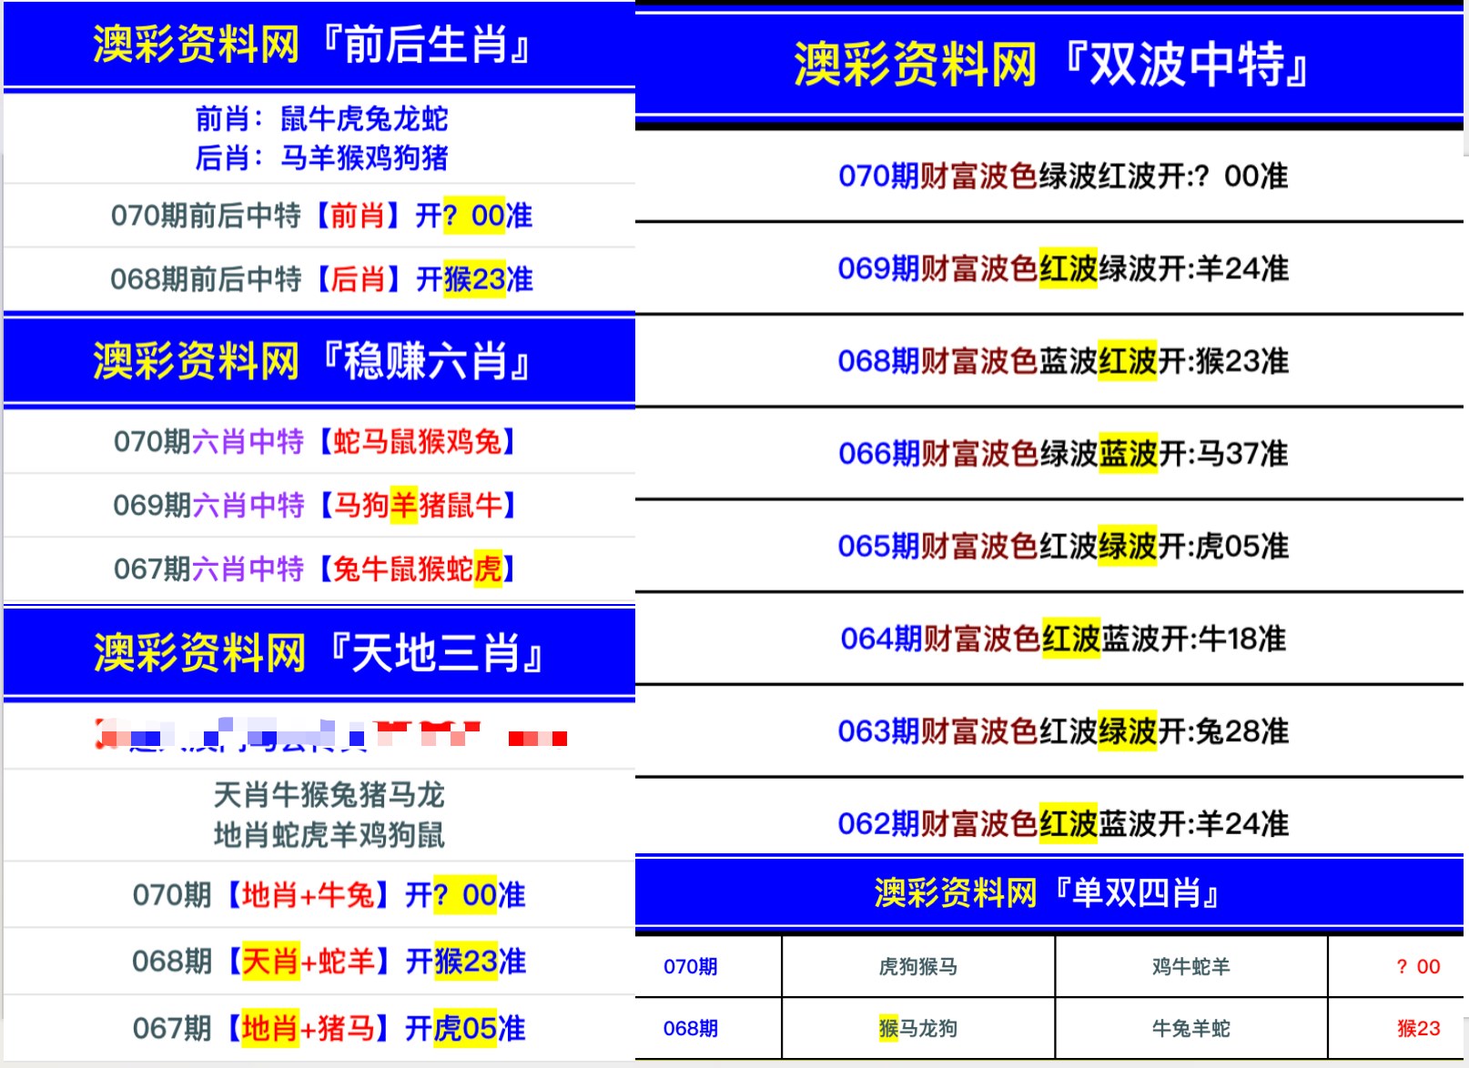
Task: Click the 天肖牛猴兔猪马龙 text line
Action: (x=329, y=795)
